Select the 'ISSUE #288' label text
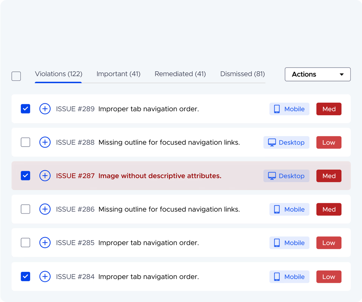Image resolution: width=362 pixels, height=302 pixels. [75, 143]
